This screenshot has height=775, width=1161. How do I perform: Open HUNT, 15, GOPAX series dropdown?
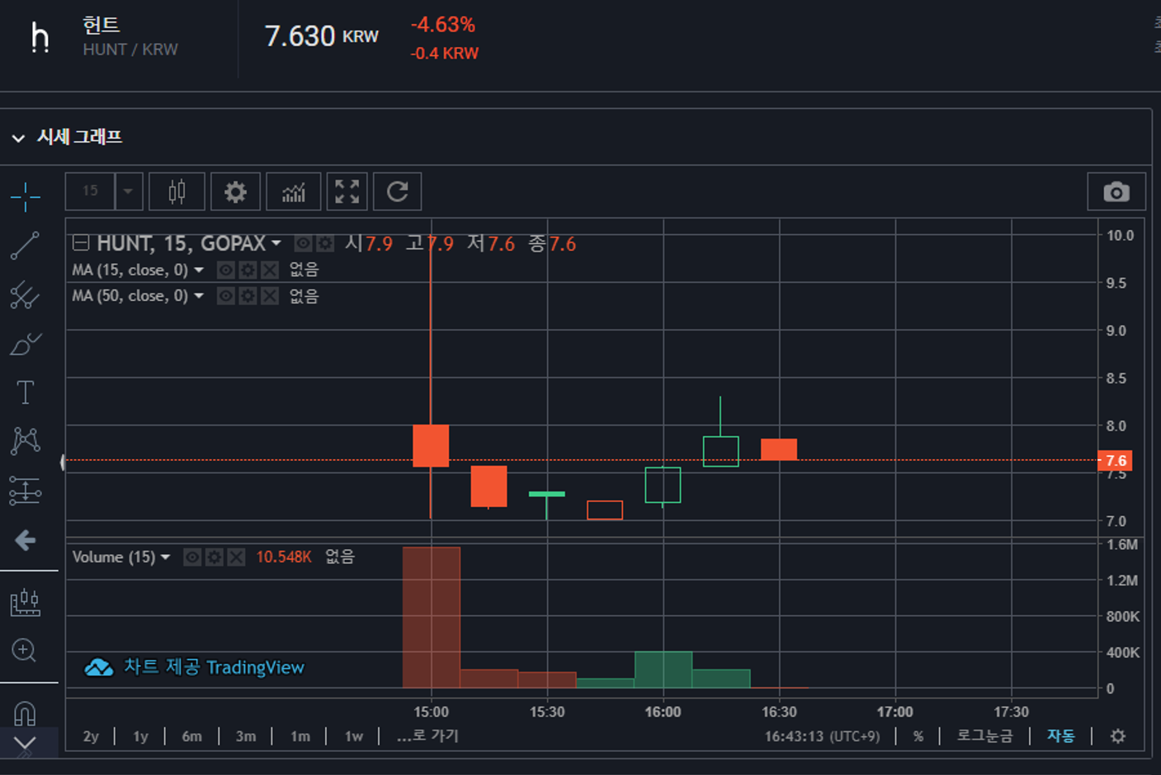[x=276, y=243]
